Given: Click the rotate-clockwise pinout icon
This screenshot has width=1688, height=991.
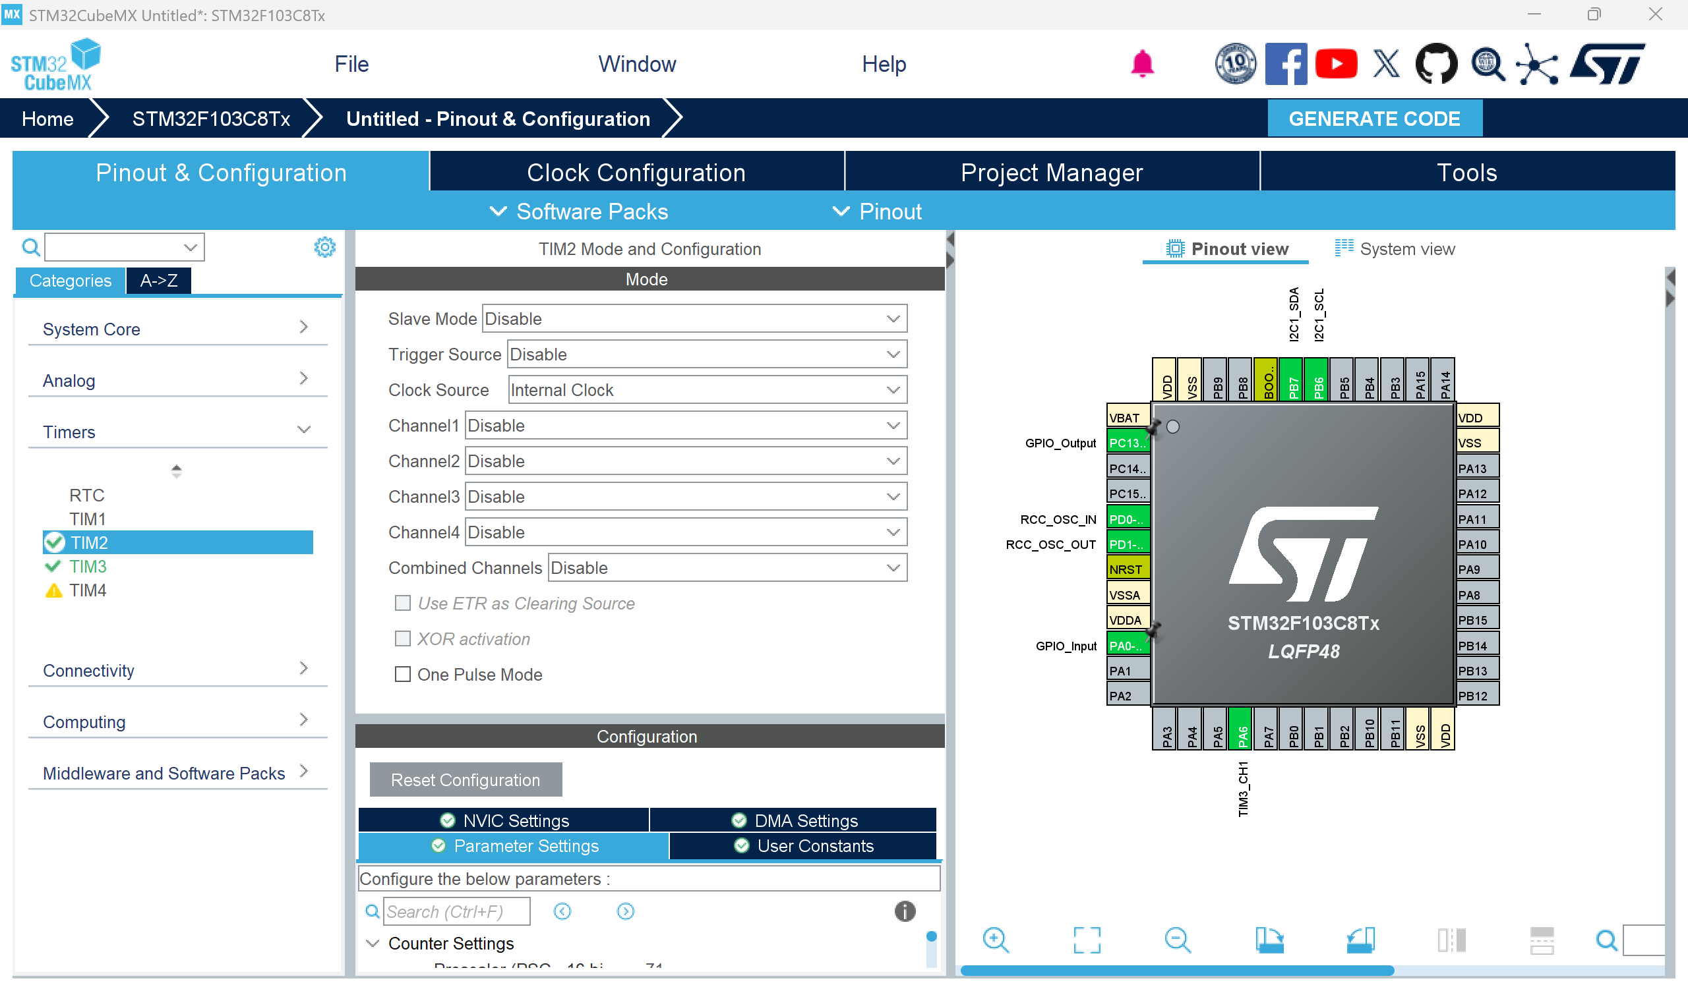Looking at the screenshot, I should coord(1269,940).
